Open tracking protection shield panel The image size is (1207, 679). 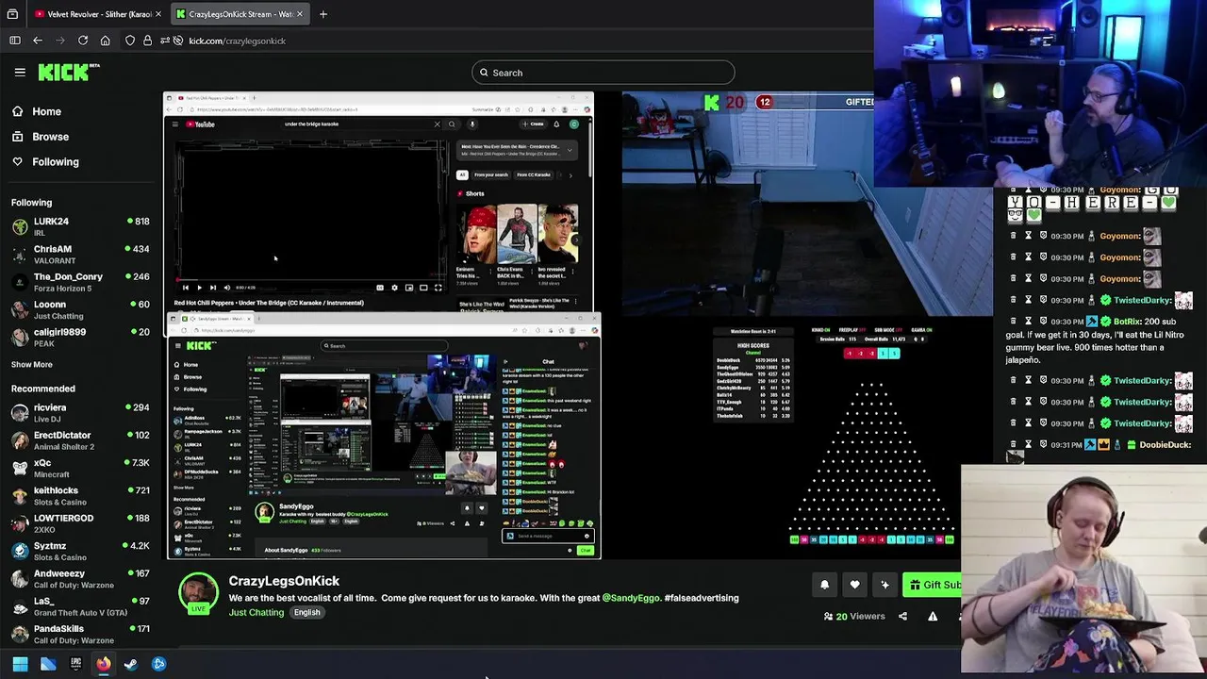(130, 41)
